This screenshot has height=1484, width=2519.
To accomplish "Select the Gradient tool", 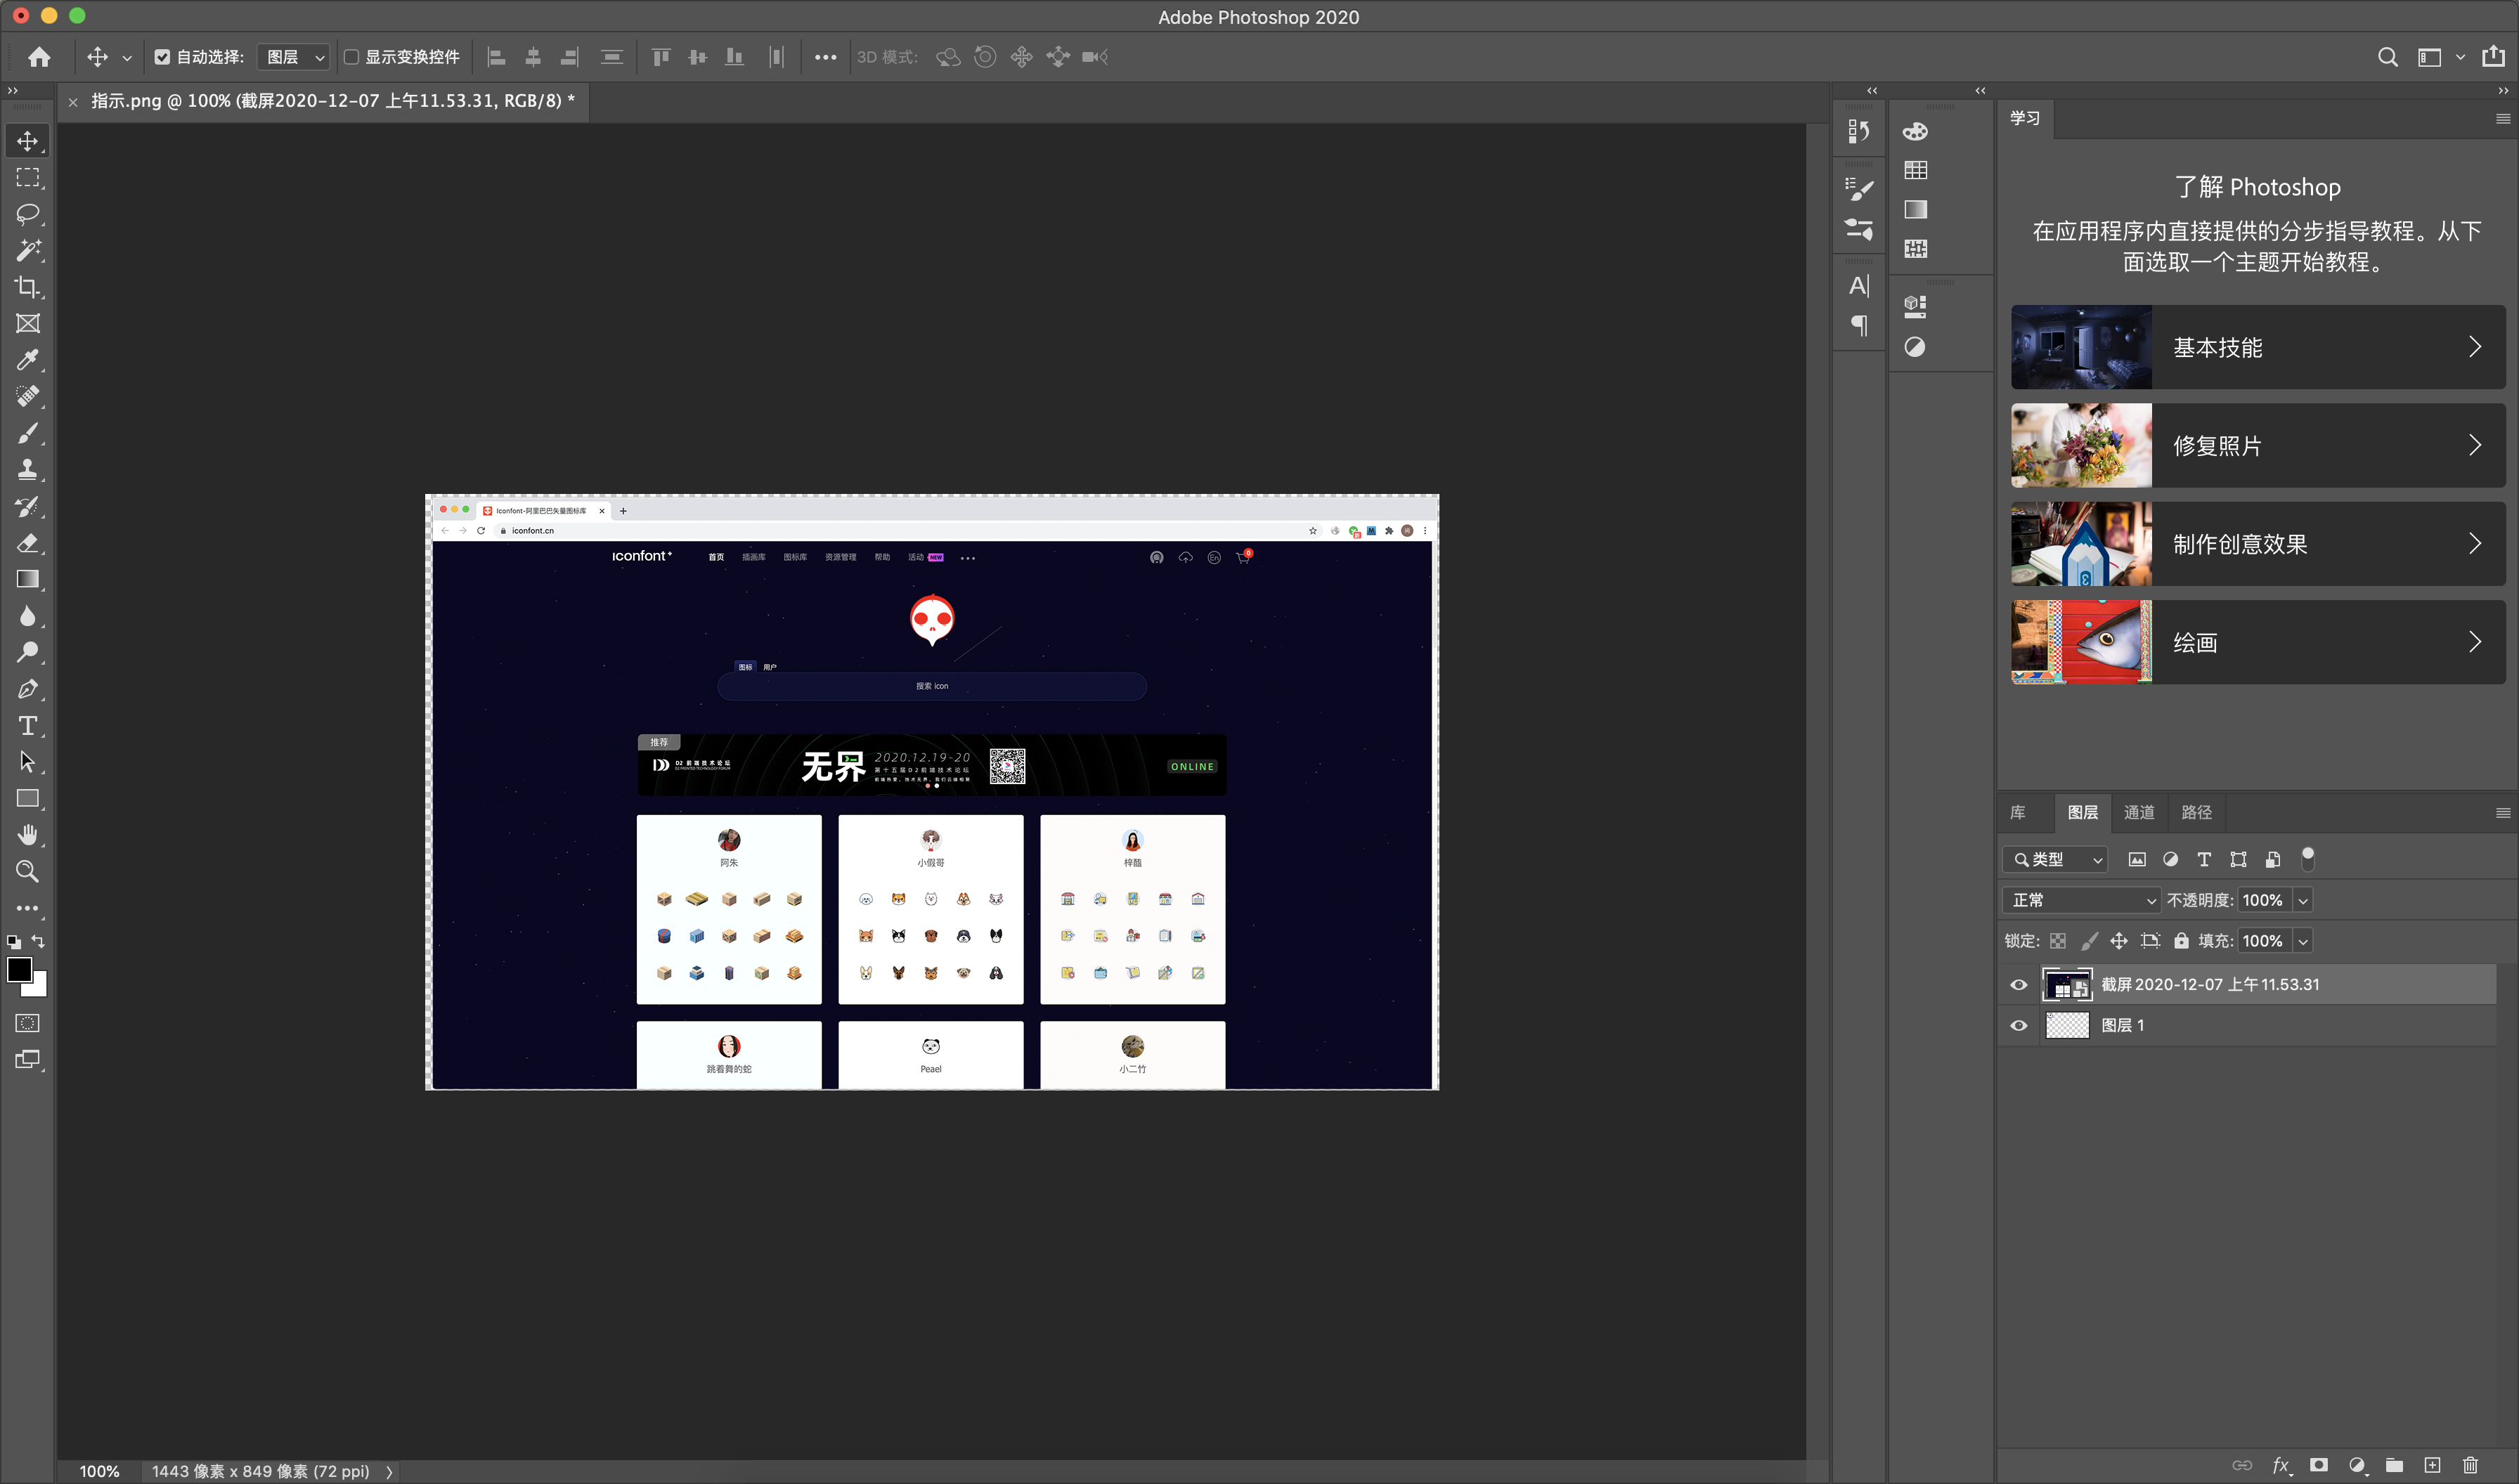I will [28, 579].
